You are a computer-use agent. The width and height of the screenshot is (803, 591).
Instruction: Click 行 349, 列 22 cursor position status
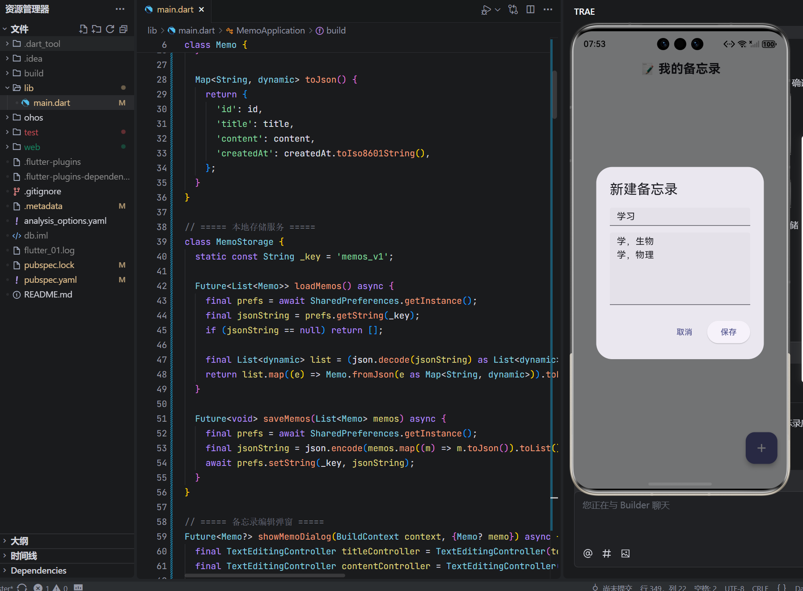[663, 588]
